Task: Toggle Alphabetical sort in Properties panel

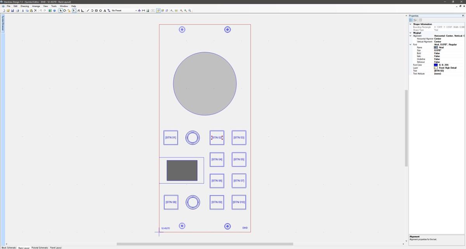Action: tap(415, 20)
